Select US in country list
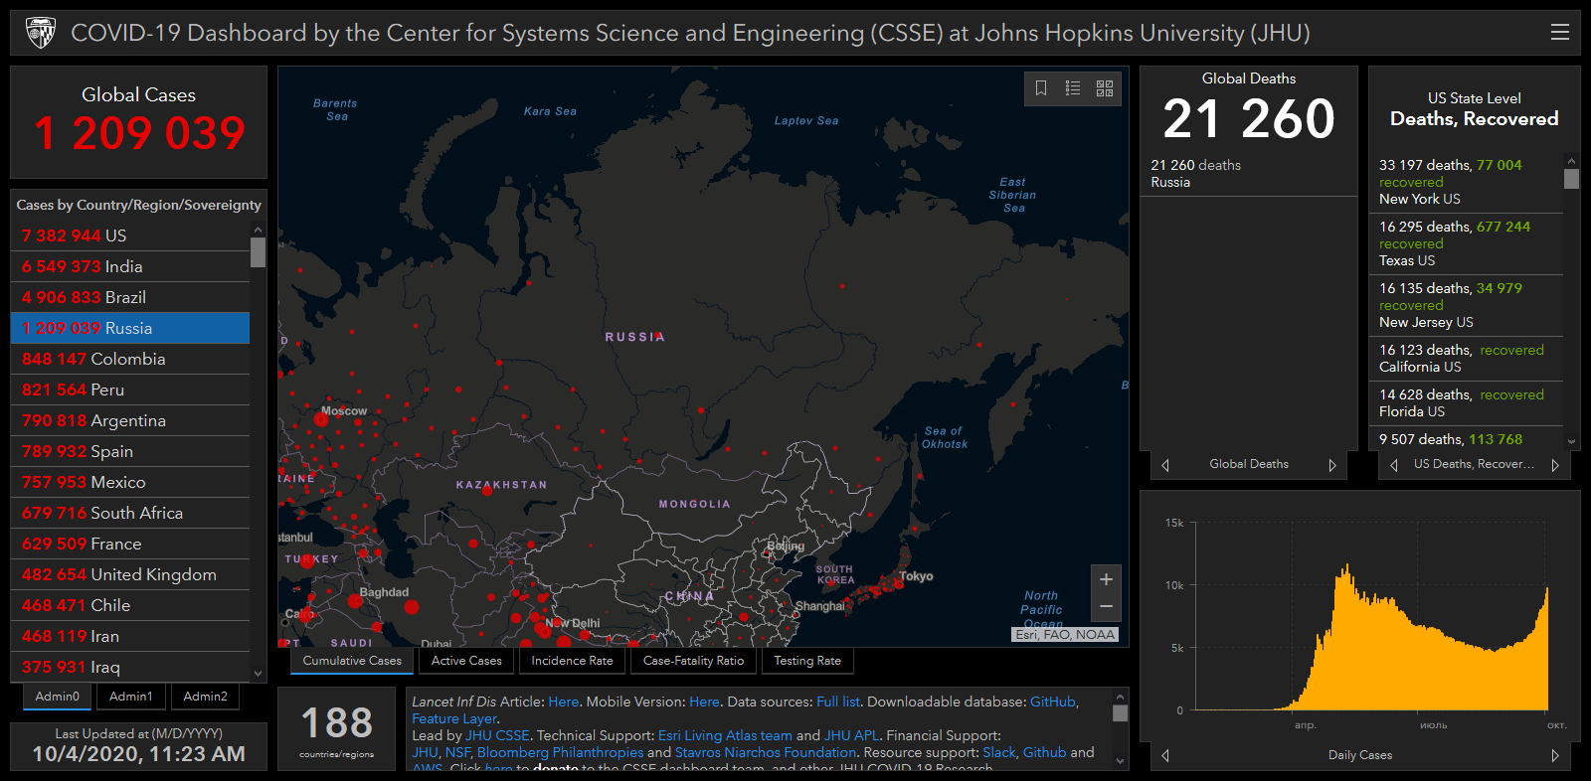 pos(130,235)
